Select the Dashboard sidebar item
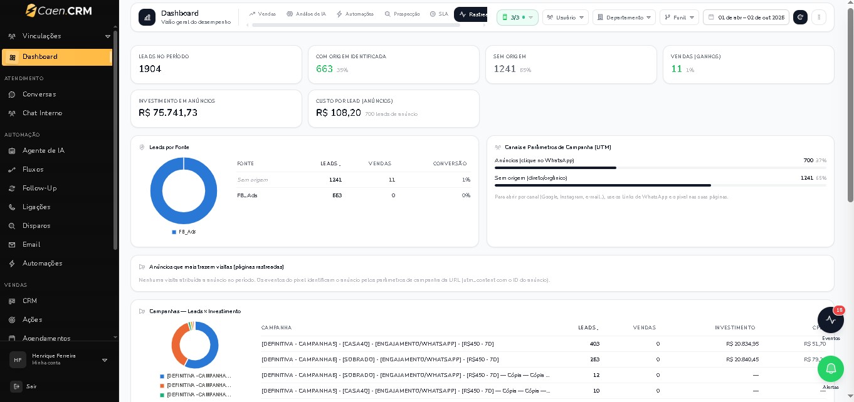The image size is (854, 402). pyautogui.click(x=56, y=57)
